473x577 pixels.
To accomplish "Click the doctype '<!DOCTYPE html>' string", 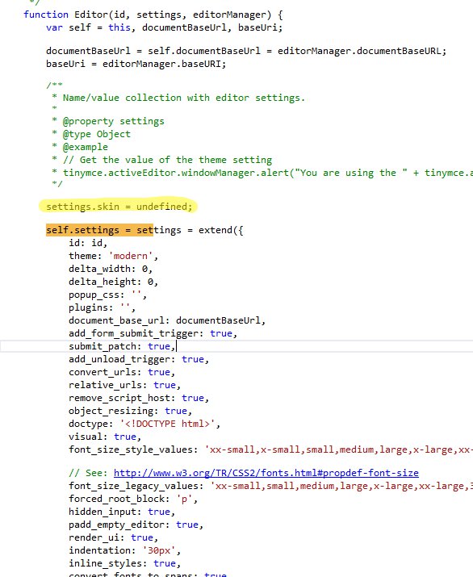I will point(167,424).
